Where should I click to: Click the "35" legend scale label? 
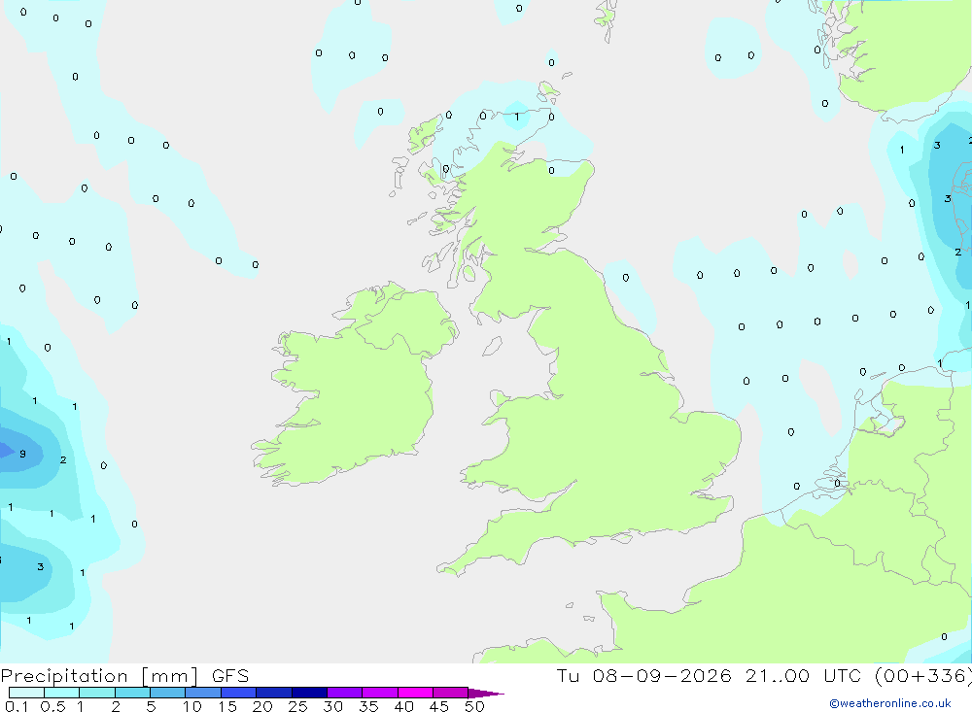coord(368,706)
